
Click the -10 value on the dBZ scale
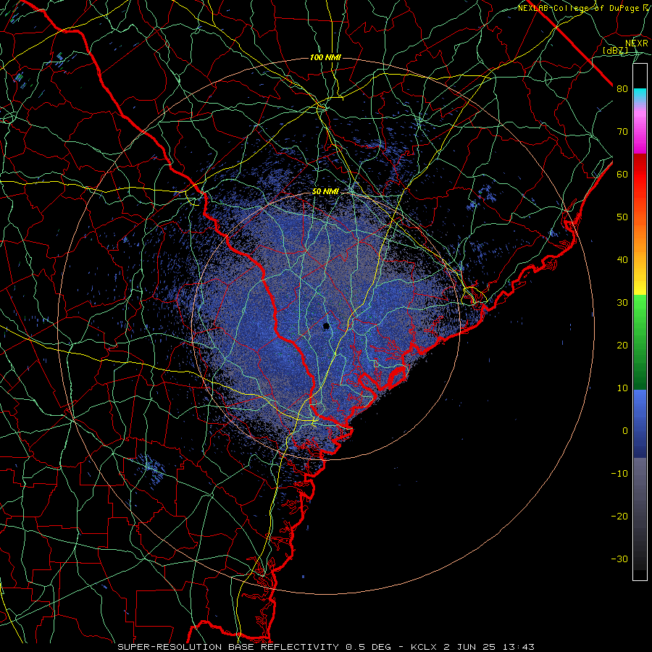pos(619,474)
